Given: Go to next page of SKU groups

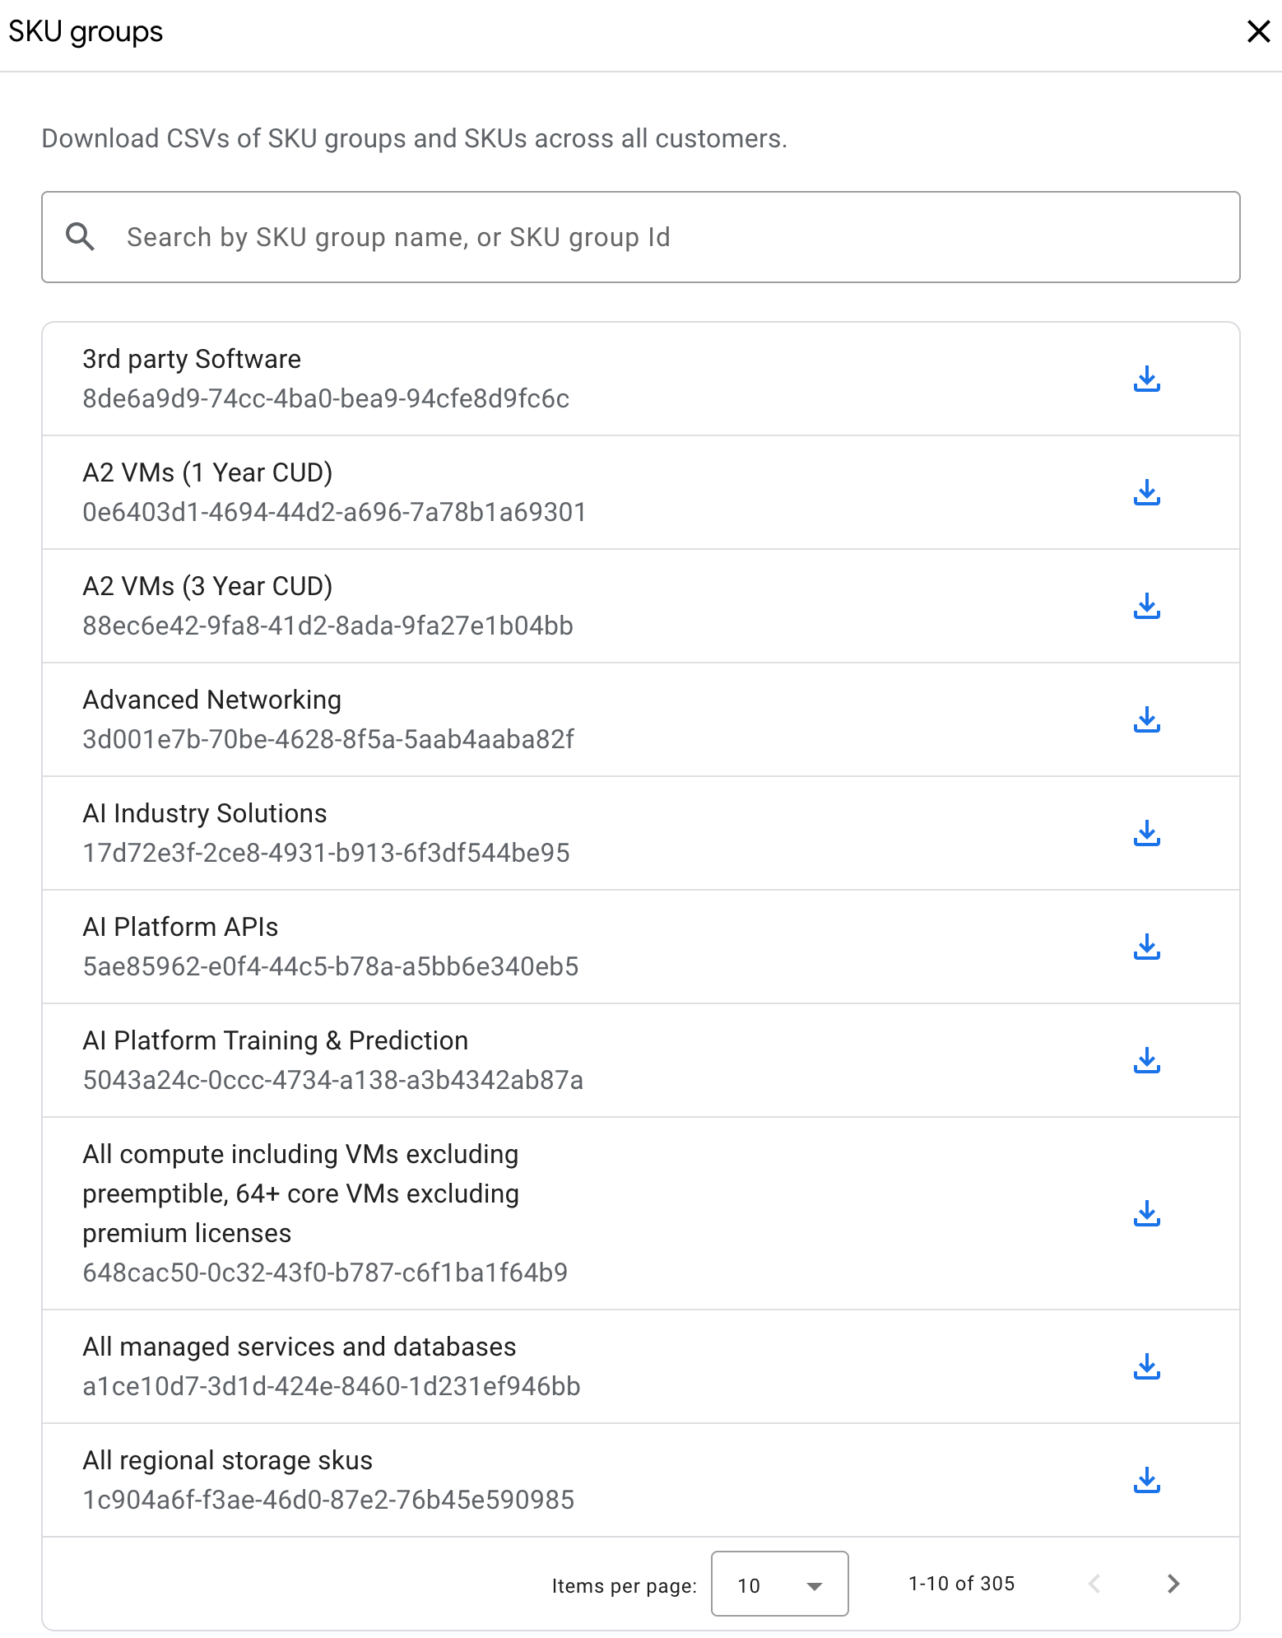Looking at the screenshot, I should [x=1173, y=1584].
